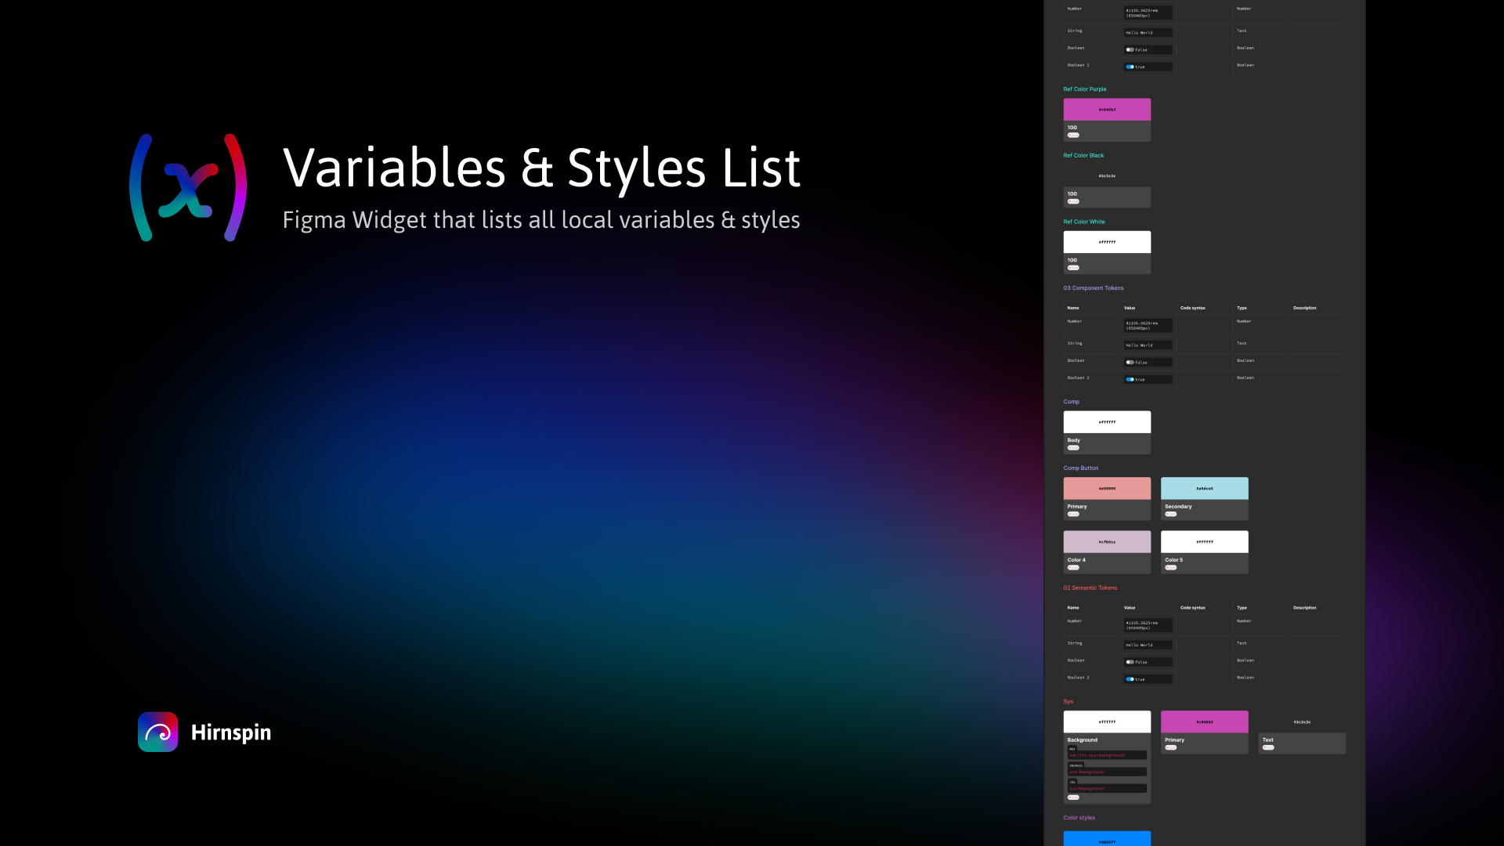Select the Comp Body white swatch
Viewport: 1504px width, 846px height.
tap(1107, 421)
